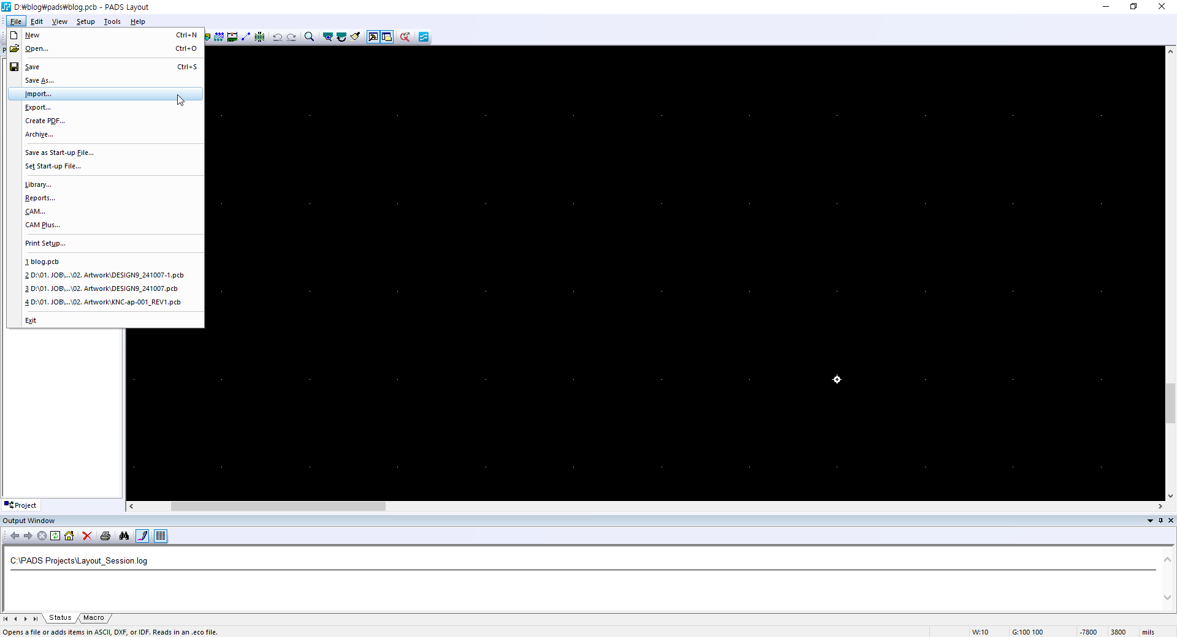Click the Board view zoom icon

click(328, 37)
